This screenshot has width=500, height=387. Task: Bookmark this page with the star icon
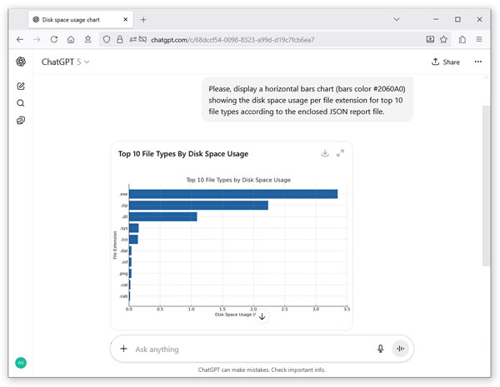(x=443, y=39)
